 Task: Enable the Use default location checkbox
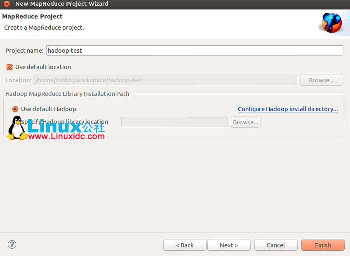10,67
